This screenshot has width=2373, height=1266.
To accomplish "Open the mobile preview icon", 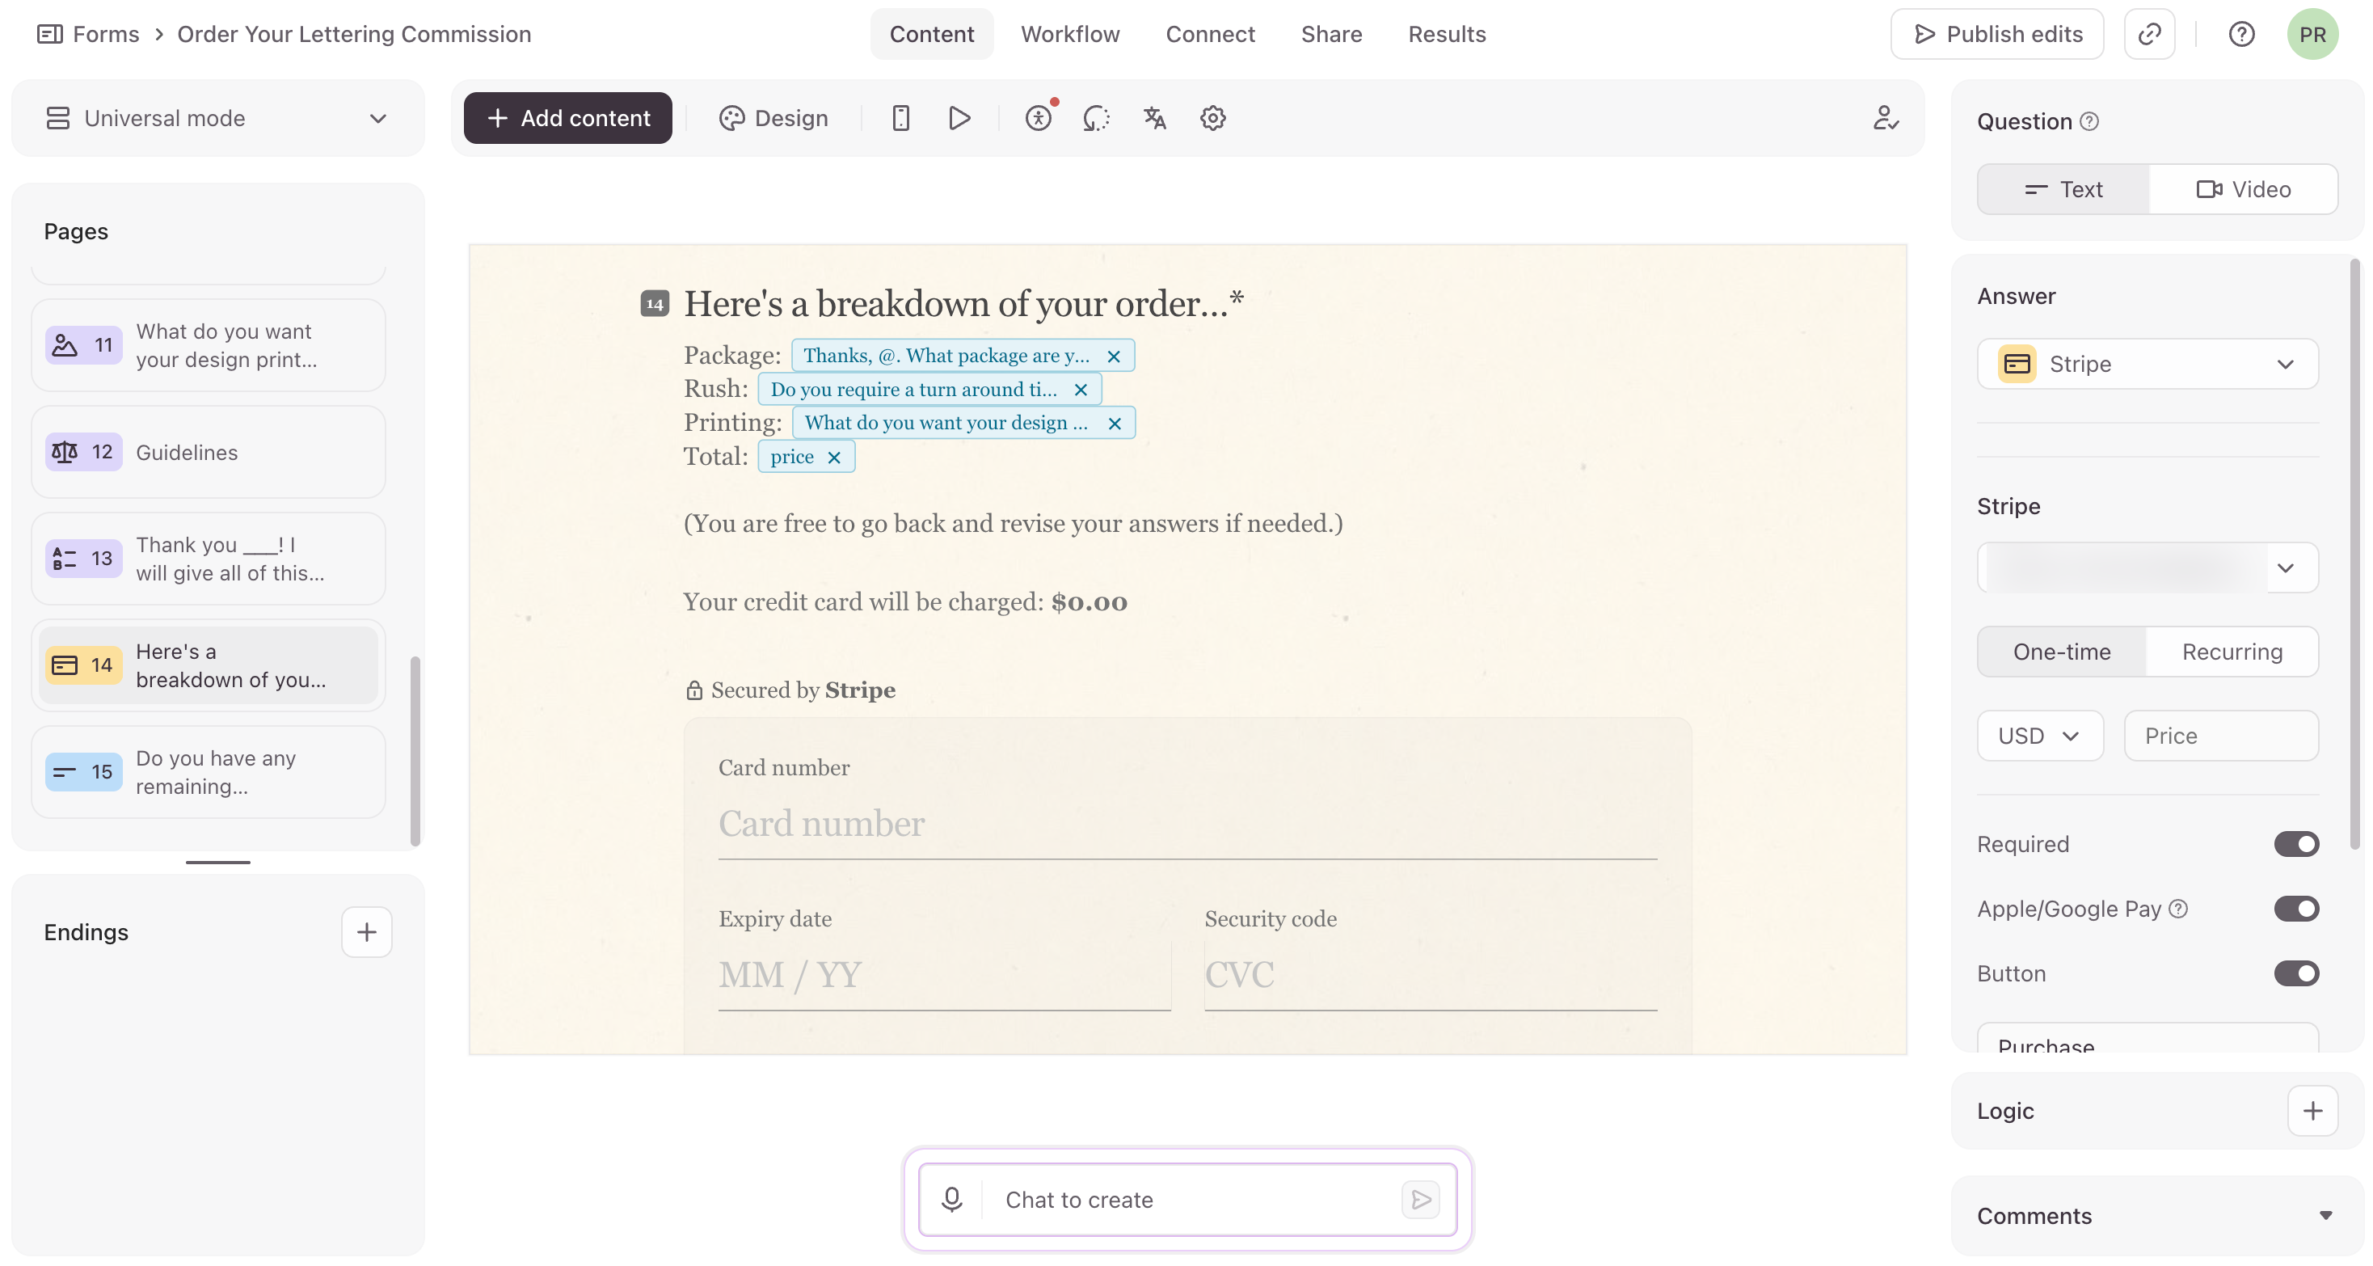I will [900, 118].
